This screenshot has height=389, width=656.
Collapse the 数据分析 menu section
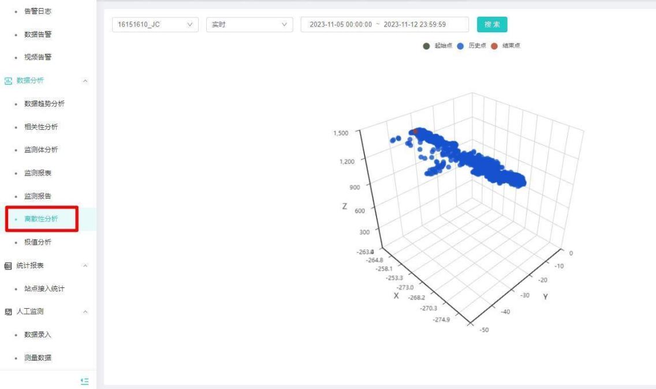coord(85,81)
